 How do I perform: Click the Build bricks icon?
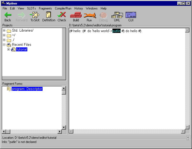point(76,16)
